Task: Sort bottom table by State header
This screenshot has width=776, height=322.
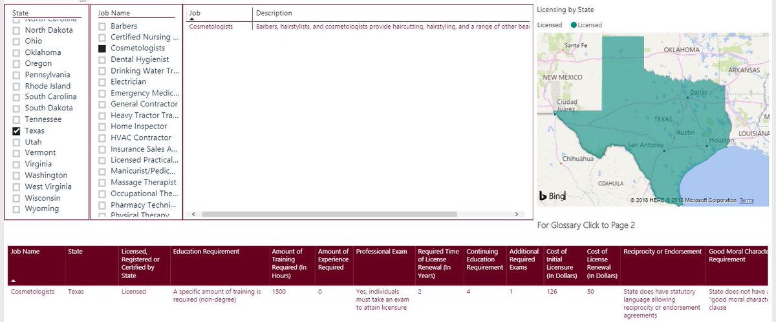Action: click(x=75, y=252)
